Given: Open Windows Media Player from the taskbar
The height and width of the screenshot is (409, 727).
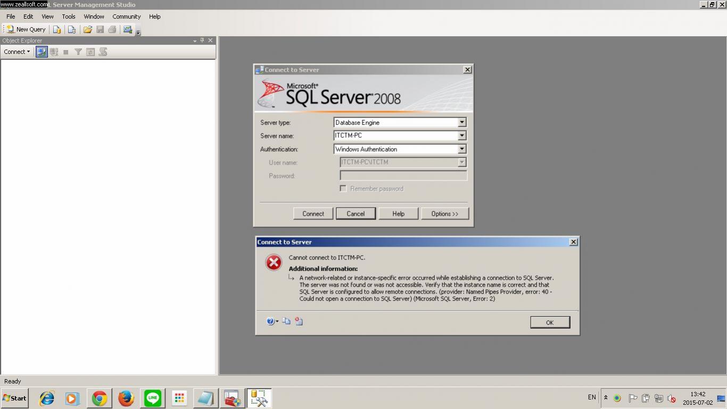Looking at the screenshot, I should pyautogui.click(x=72, y=398).
